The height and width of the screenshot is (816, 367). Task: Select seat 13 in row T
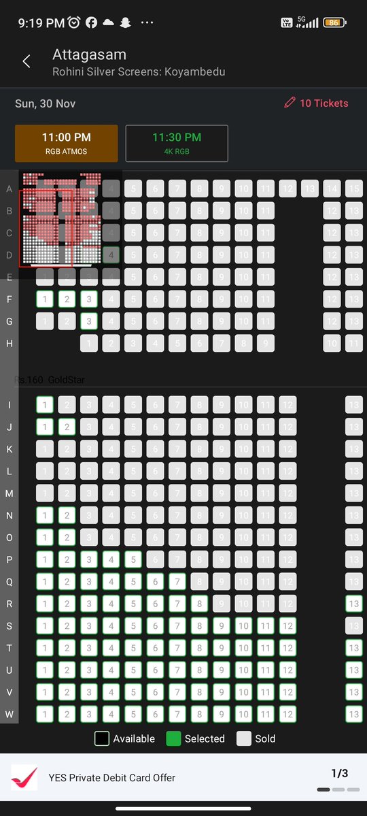point(354,648)
